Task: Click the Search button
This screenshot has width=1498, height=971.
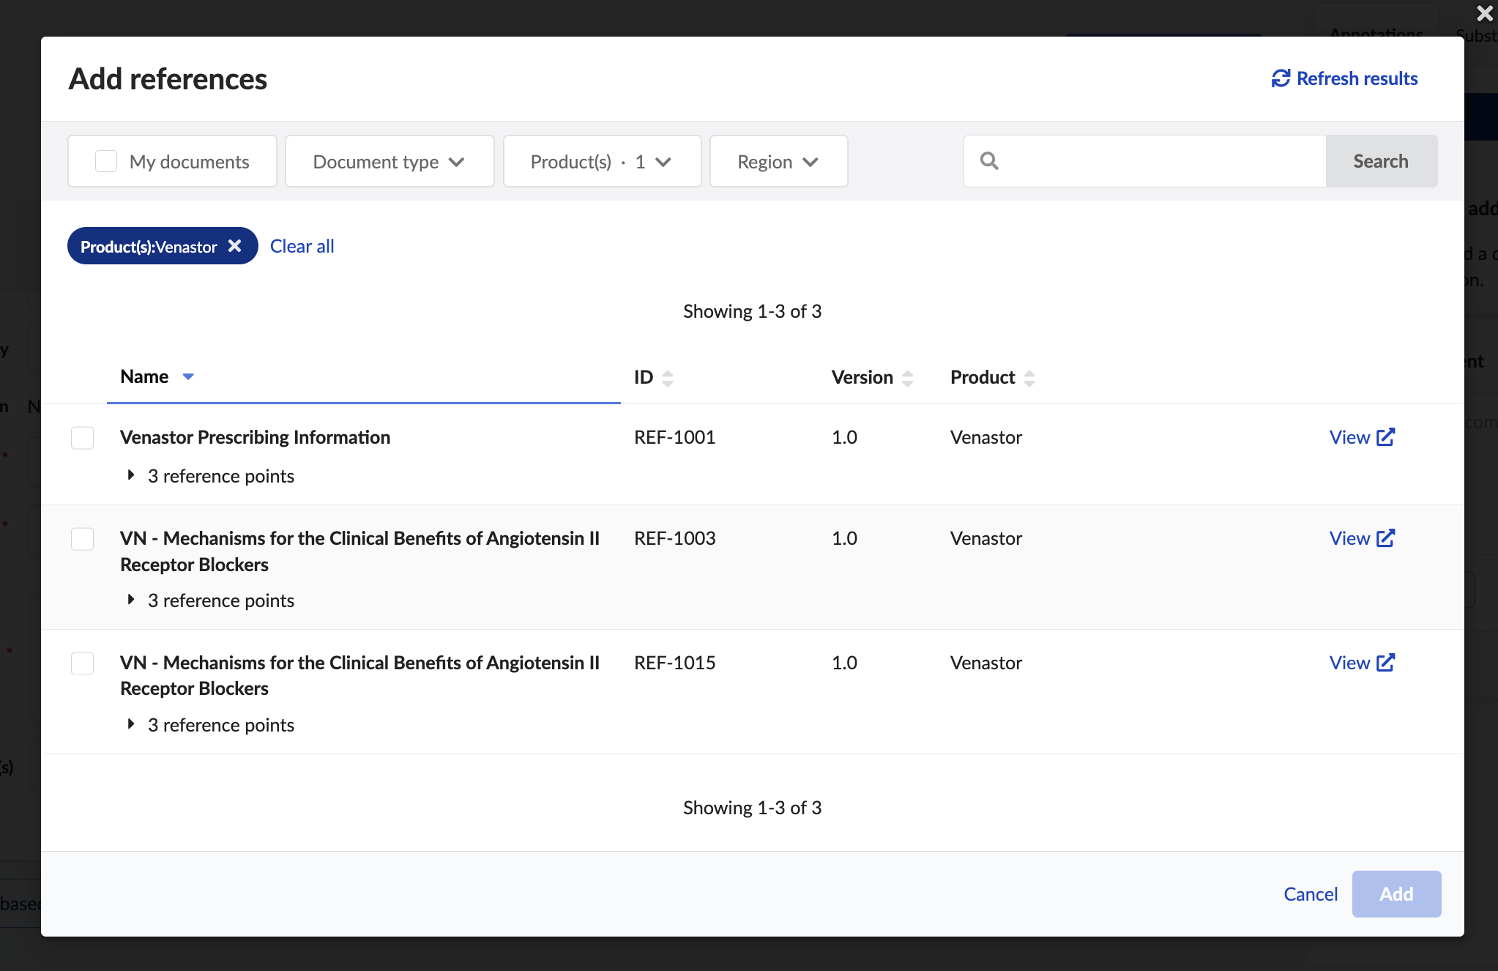Action: click(1381, 161)
